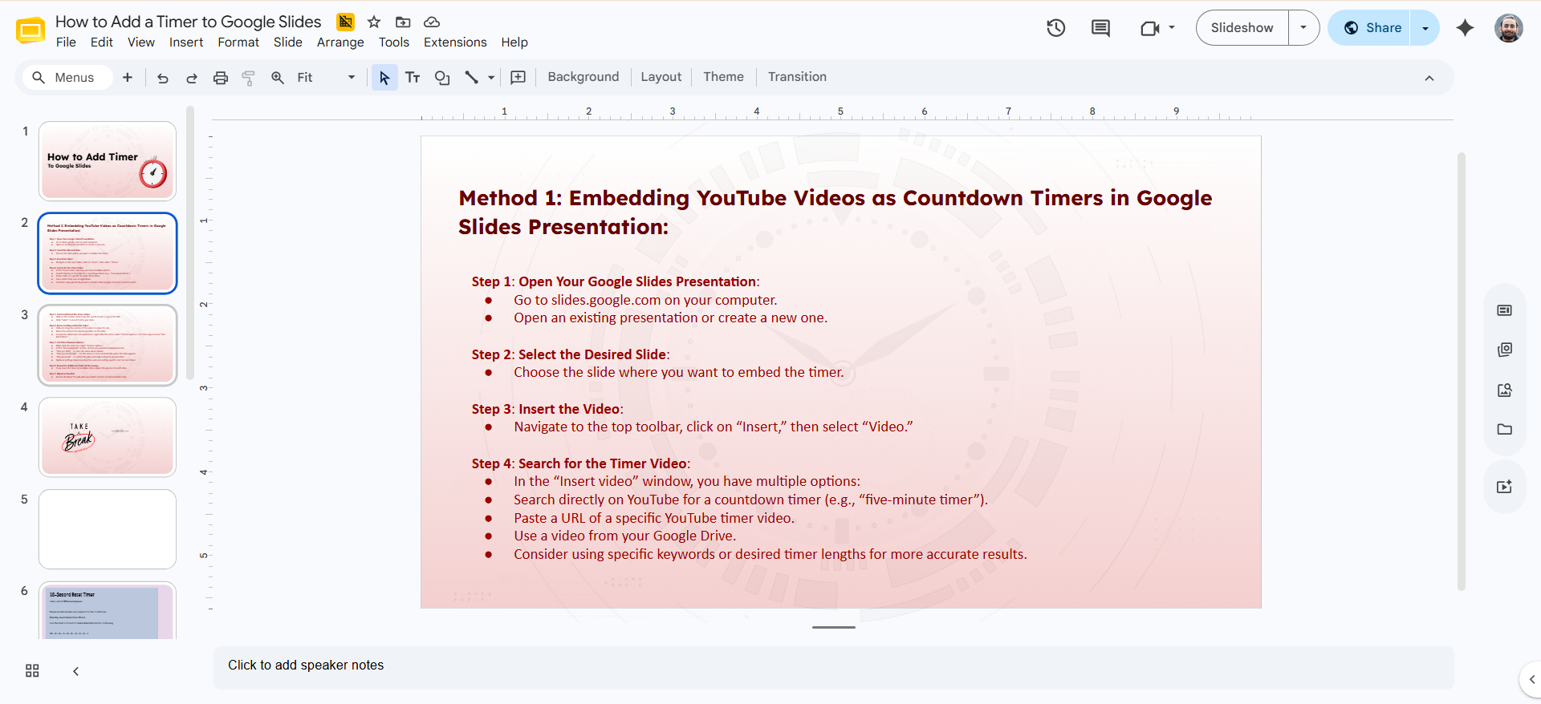
Task: Open the Slide menu
Action: click(288, 42)
